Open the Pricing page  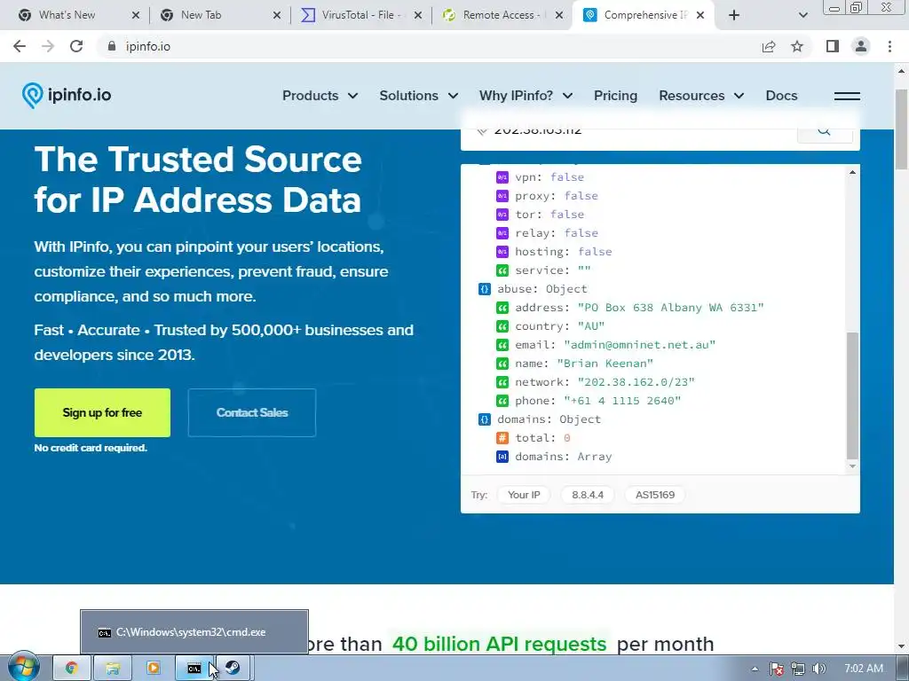click(615, 96)
